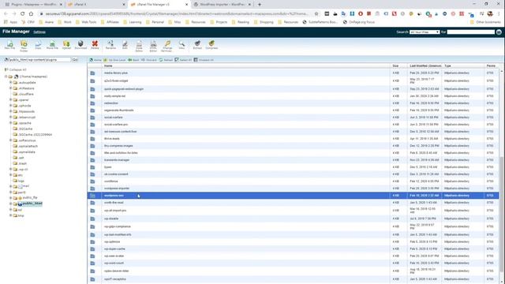505x284 pixels.
Task: Open the HTML Editor tool
Action: [x=153, y=46]
